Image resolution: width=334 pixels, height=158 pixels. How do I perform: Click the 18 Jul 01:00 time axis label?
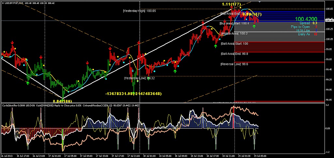149,156
